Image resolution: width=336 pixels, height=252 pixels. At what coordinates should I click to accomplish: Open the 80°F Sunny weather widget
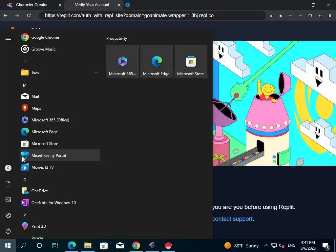point(241,245)
